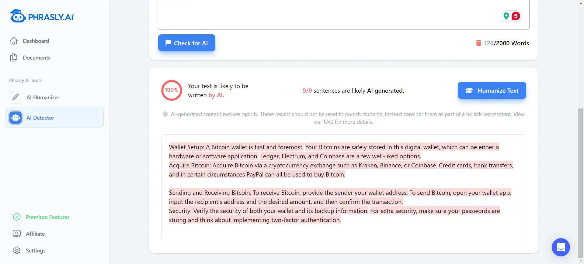Click the 'View our FAQ for more details' text
This screenshot has height=264, width=584.
tap(343, 122)
